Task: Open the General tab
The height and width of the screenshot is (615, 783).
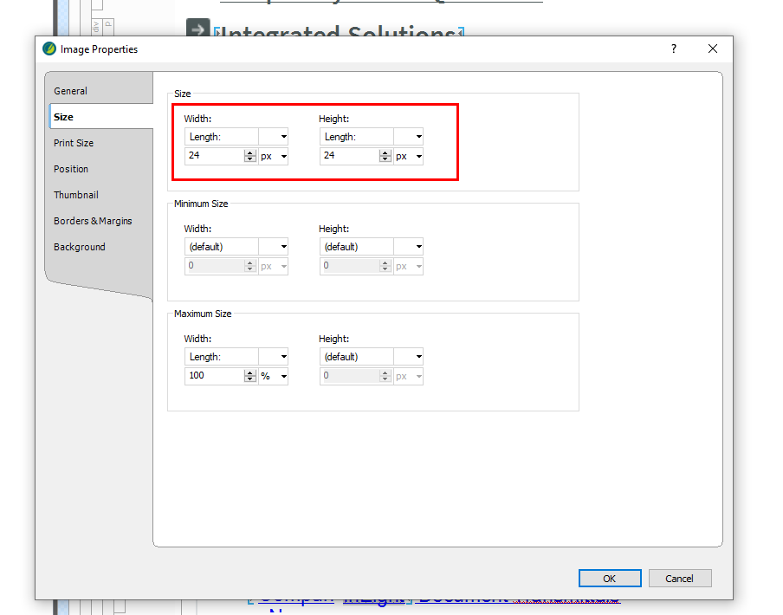Action: (x=71, y=91)
